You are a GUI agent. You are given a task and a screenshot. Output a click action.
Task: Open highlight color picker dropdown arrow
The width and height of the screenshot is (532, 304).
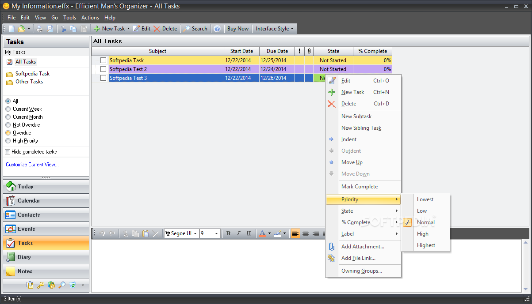[x=284, y=233]
